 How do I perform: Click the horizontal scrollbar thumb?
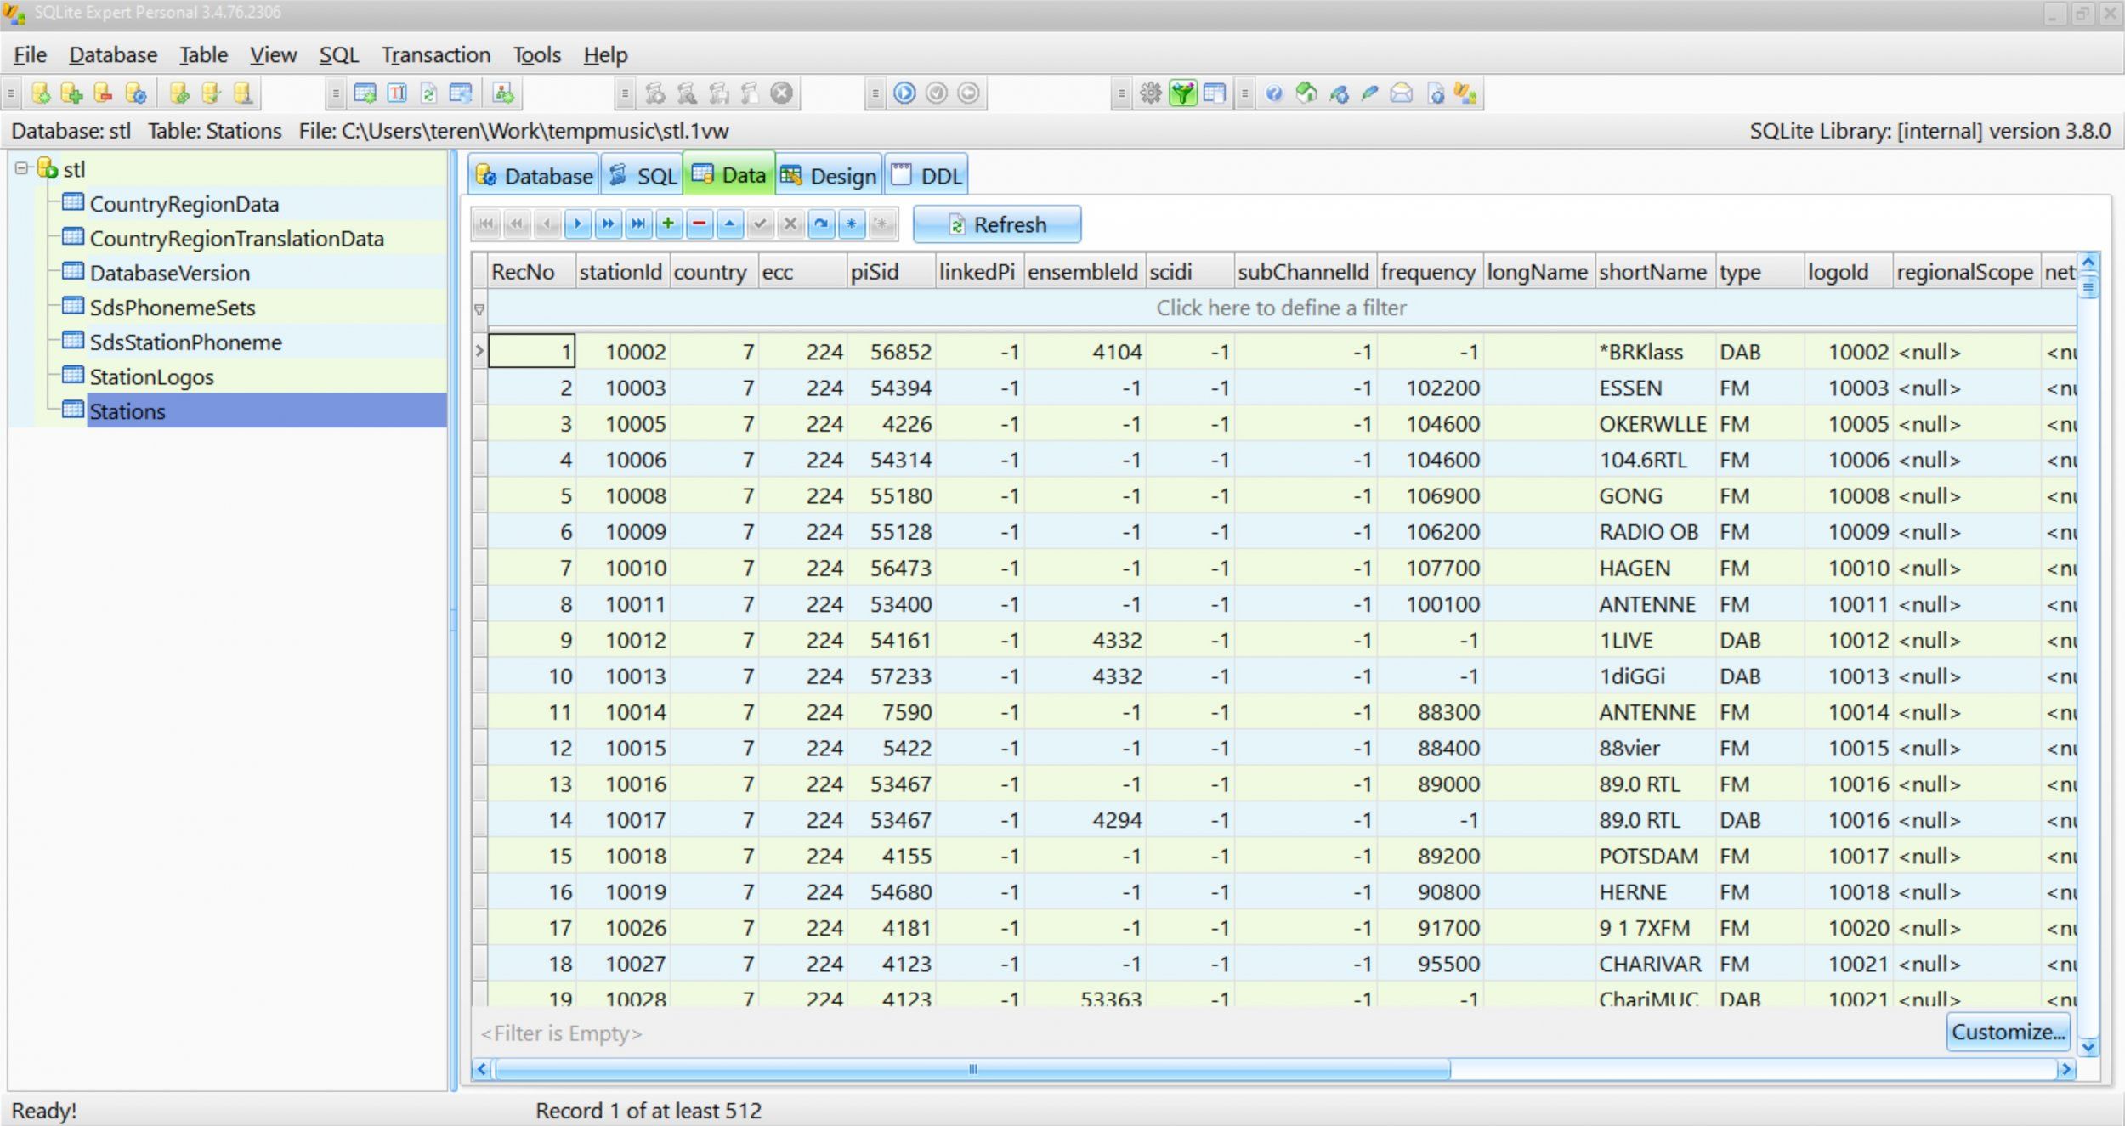[972, 1069]
